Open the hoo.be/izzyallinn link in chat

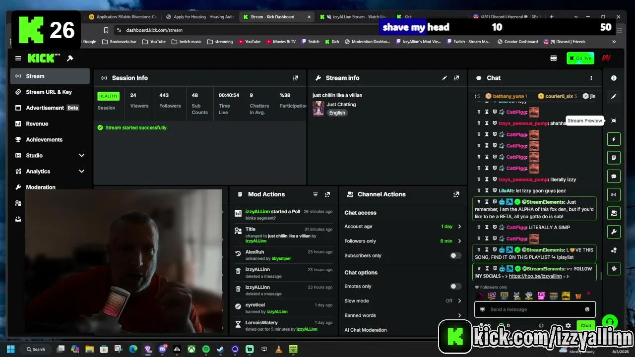[x=535, y=276]
